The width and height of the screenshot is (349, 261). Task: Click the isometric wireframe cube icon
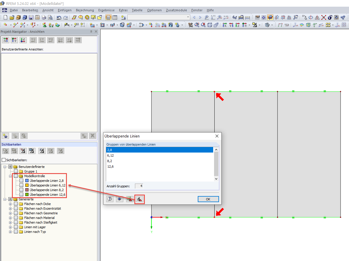click(x=210, y=25)
